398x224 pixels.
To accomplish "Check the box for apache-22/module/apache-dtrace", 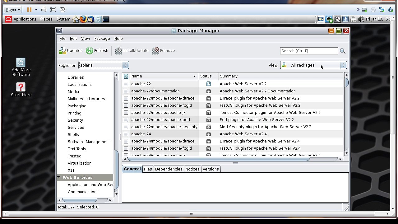I will click(126, 98).
